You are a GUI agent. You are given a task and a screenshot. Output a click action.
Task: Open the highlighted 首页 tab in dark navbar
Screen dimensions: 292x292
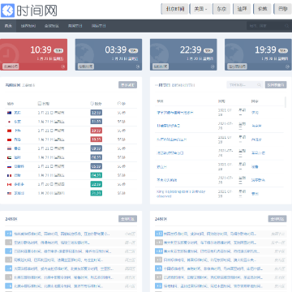tap(8, 26)
